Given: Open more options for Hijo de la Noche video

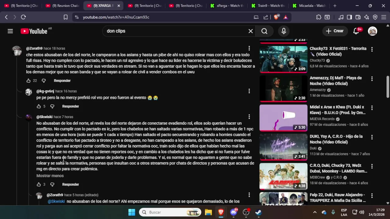Looking at the screenshot, I should (372, 137).
